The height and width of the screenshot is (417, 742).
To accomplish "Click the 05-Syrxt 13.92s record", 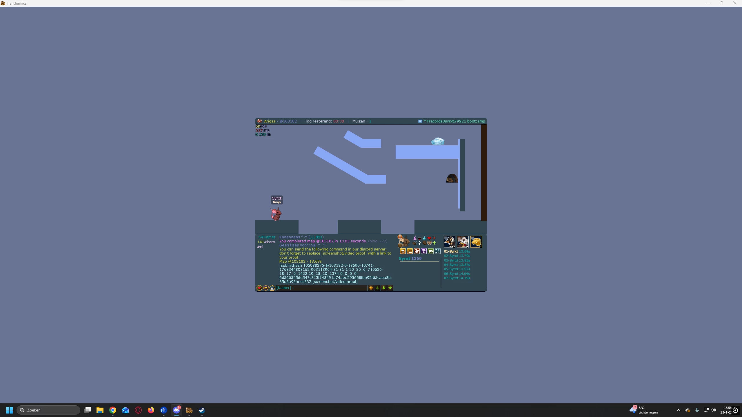I will 457,269.
